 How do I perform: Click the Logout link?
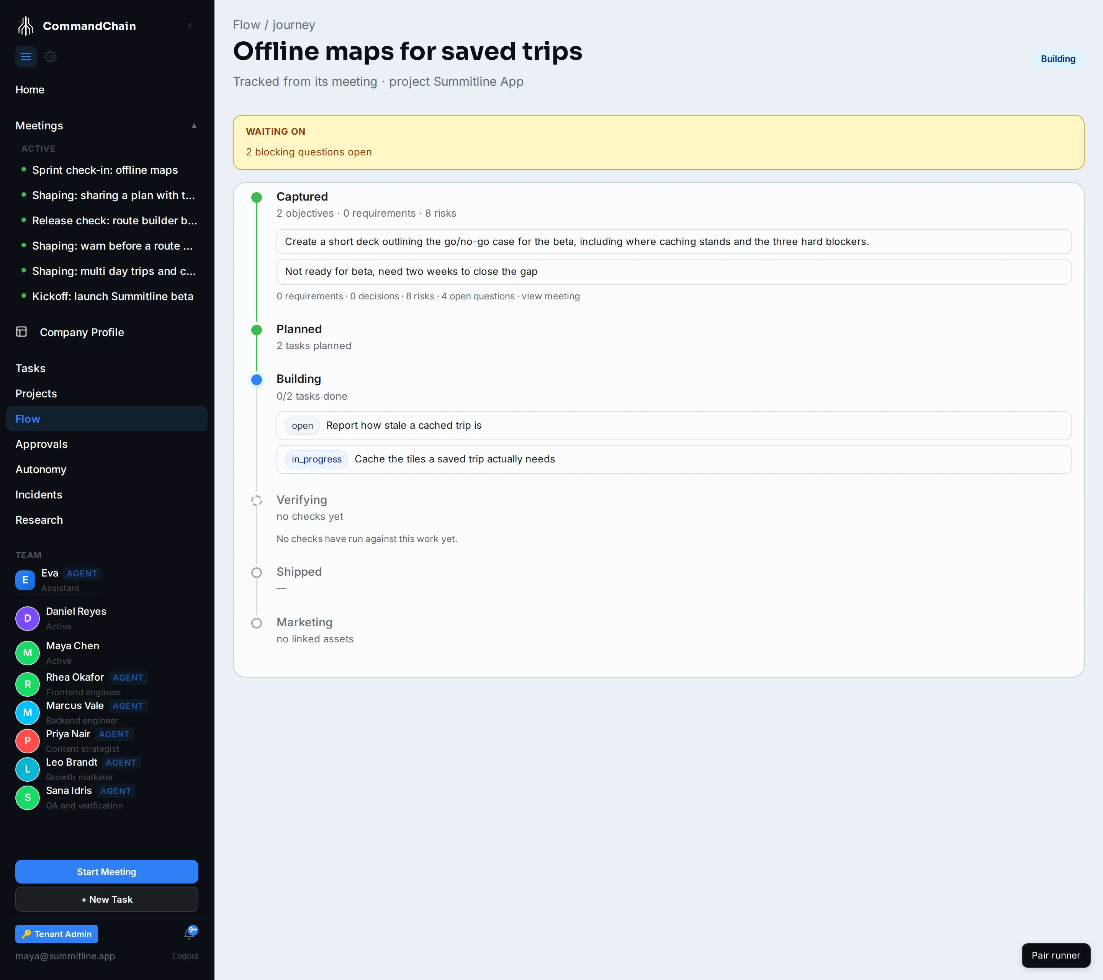click(x=185, y=956)
